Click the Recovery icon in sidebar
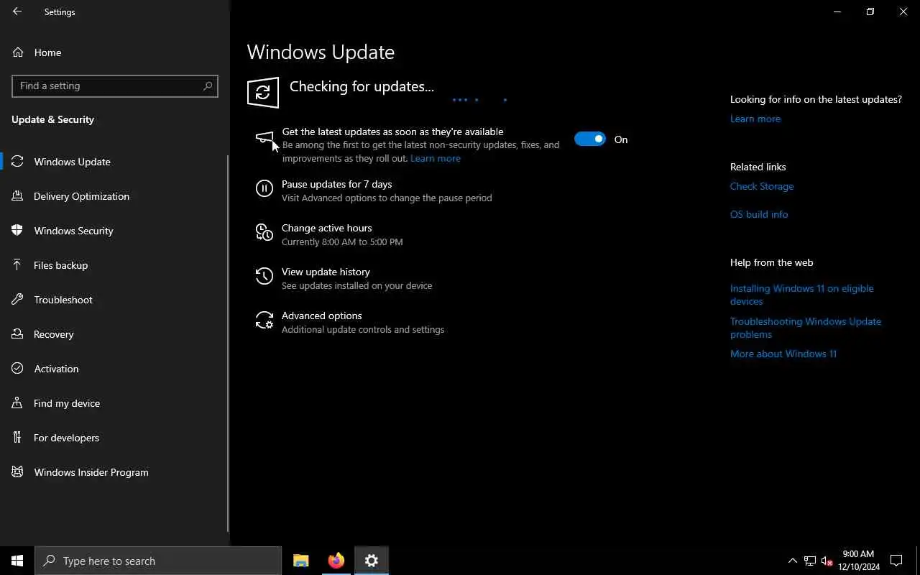Screen dimensions: 920x575 pos(17,334)
